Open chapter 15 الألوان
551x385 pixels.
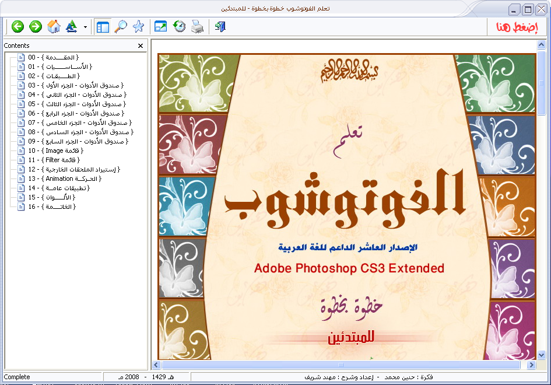point(52,197)
